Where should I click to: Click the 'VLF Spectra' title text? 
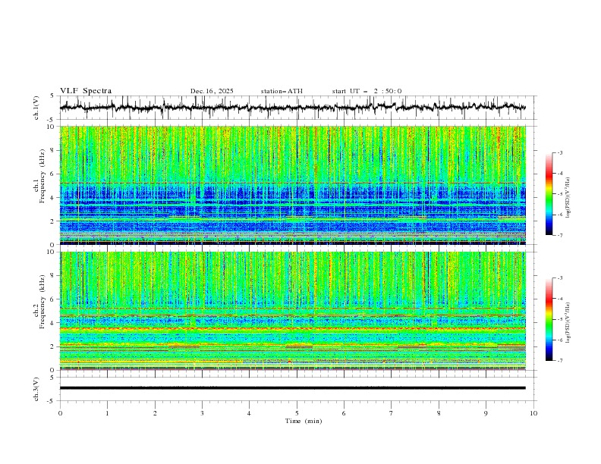coord(86,91)
